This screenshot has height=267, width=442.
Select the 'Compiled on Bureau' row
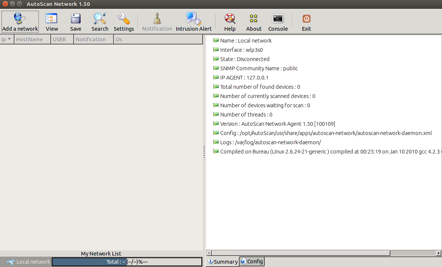tap(327, 151)
